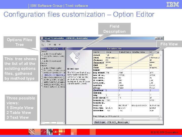The height and width of the screenshot is (137, 182).
Task: Select the r3sid row name cell
Action: pos(99,65)
